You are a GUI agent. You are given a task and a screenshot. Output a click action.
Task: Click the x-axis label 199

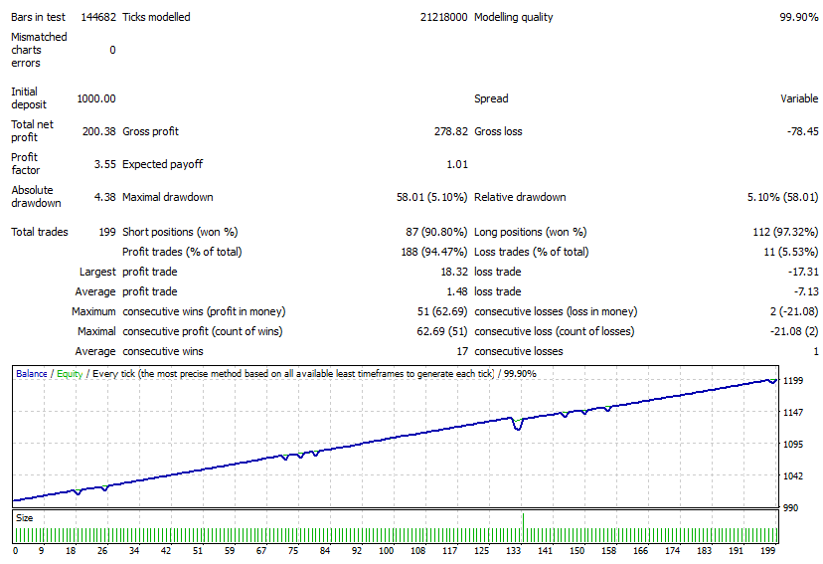pos(768,551)
